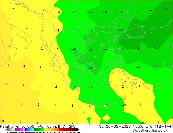Select the gray left arrow of the color scale
This screenshot has width=173, height=133.
[x=6, y=129]
